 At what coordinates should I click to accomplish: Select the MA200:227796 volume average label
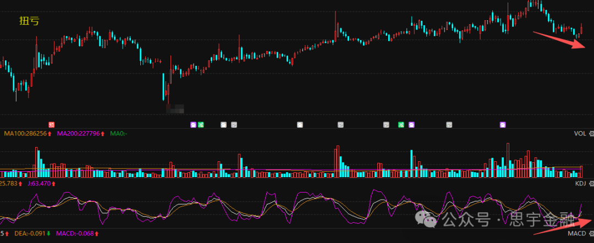pyautogui.click(x=79, y=133)
